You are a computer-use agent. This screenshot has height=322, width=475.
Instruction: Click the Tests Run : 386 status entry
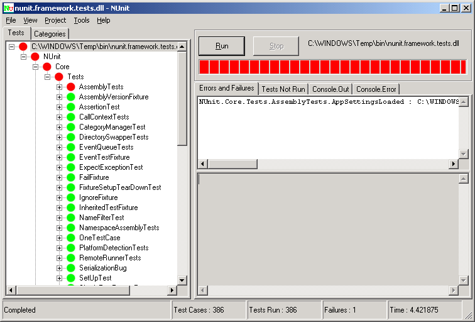284,310
